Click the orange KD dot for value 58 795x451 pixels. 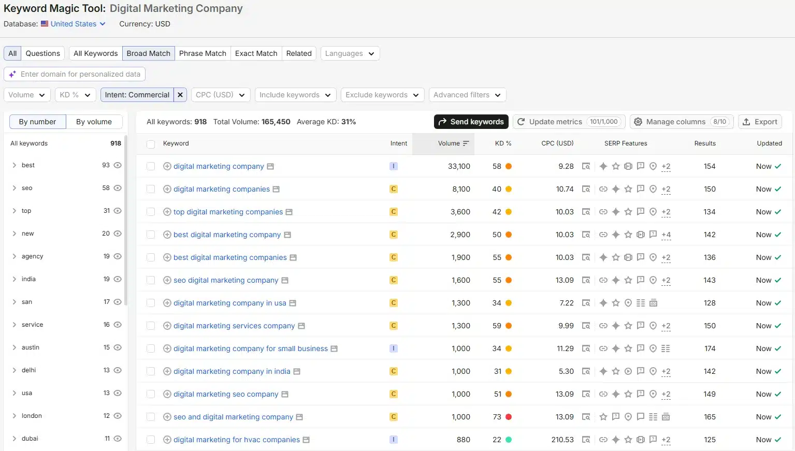[509, 166]
